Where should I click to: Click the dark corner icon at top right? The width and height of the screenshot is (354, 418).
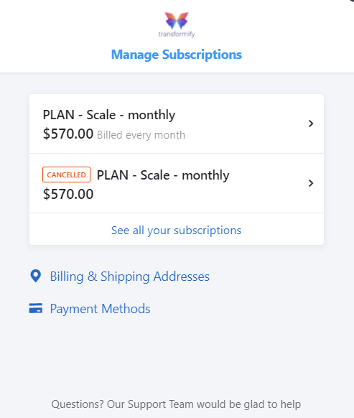(352, 1)
